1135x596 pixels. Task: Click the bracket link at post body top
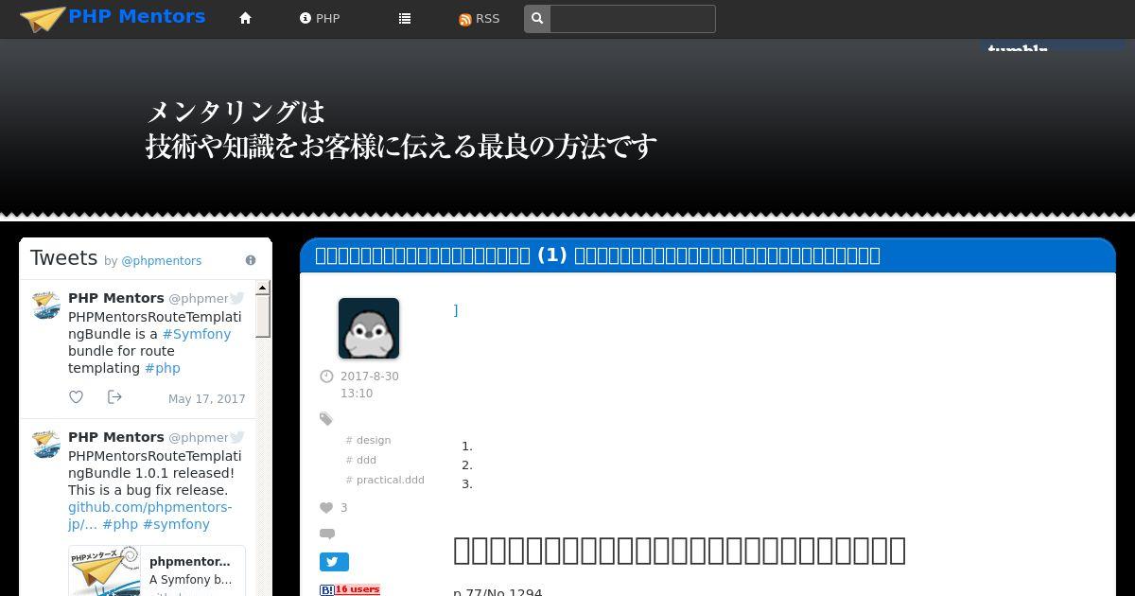pyautogui.click(x=456, y=309)
